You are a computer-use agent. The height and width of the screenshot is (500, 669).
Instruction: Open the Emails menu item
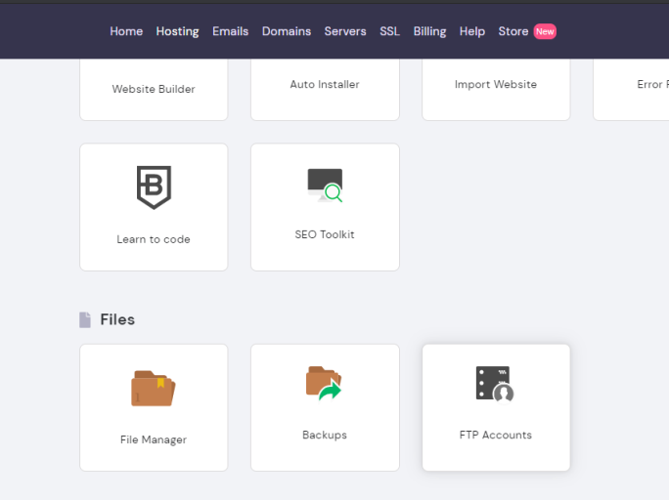point(231,31)
